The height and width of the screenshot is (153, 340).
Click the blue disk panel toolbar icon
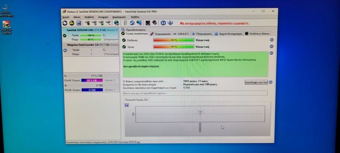[x=78, y=23]
